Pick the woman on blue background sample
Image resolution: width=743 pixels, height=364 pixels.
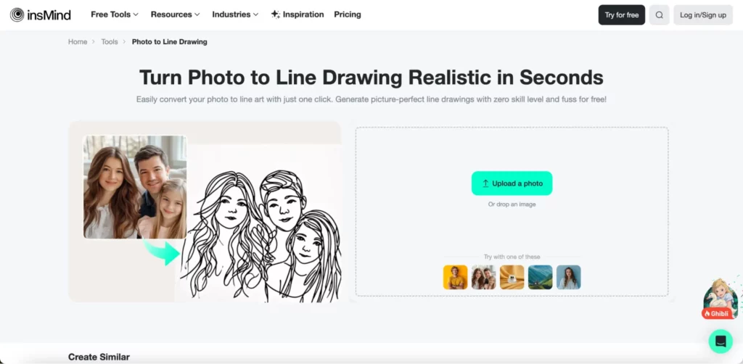(x=568, y=277)
